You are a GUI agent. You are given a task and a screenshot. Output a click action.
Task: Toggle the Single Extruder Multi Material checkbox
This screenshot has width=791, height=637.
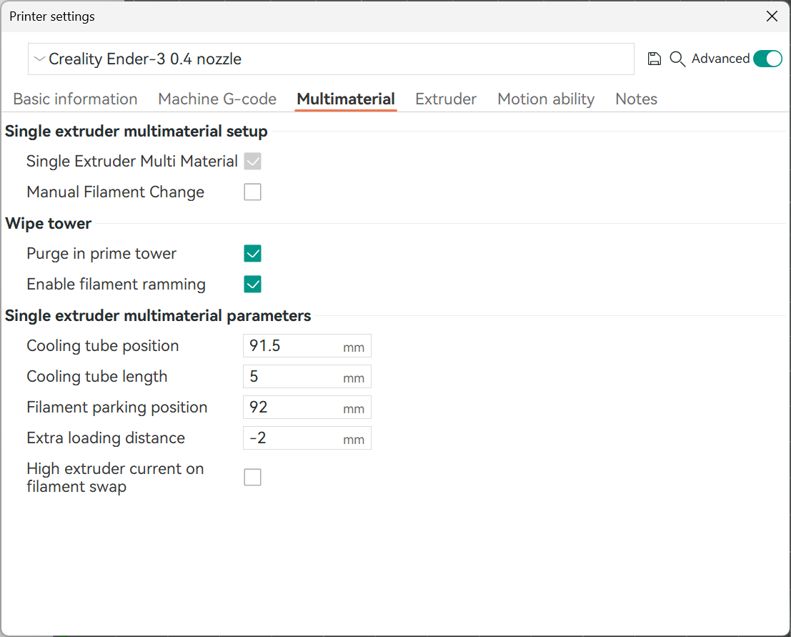pyautogui.click(x=253, y=162)
